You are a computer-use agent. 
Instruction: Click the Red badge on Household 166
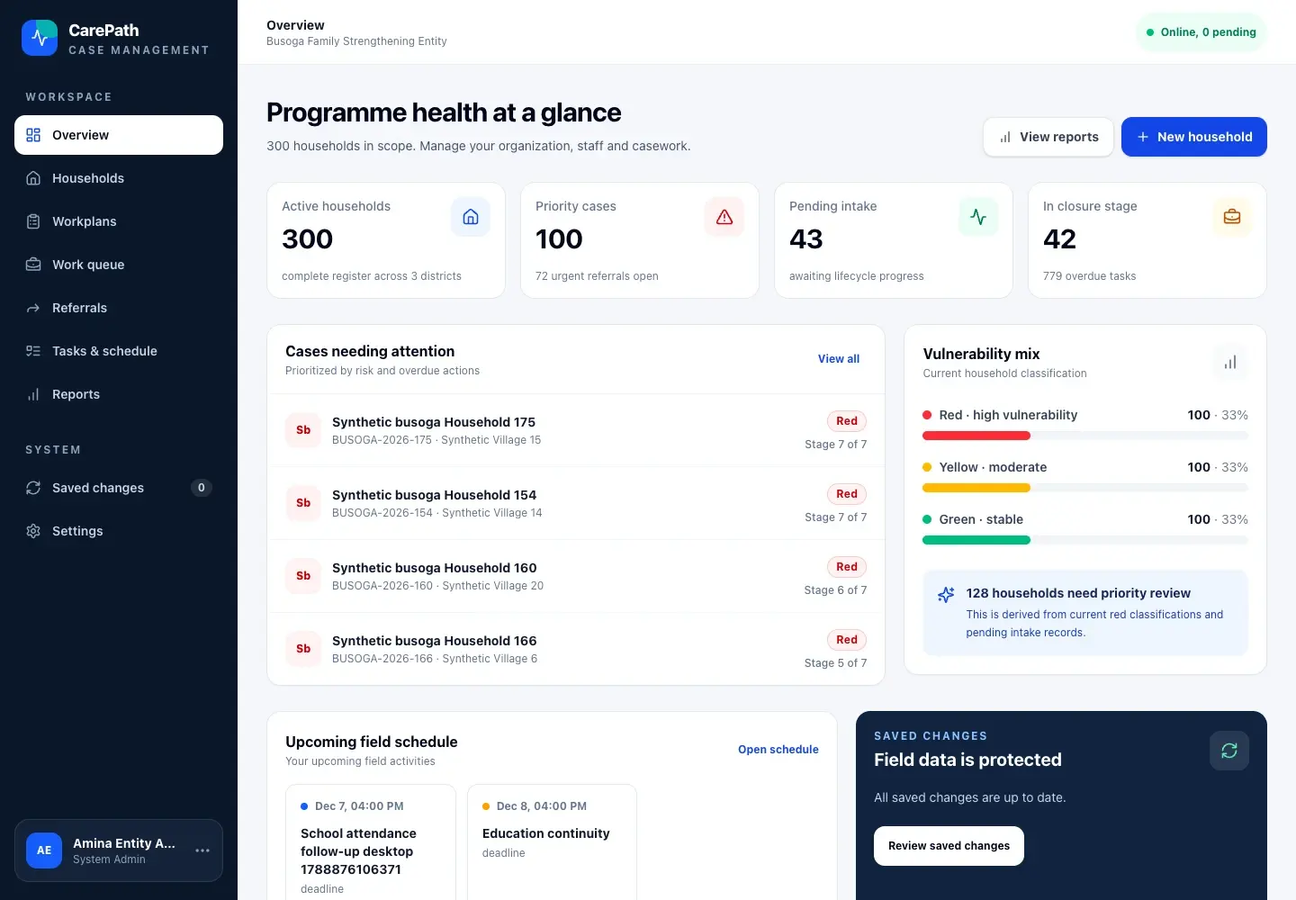pyautogui.click(x=847, y=640)
